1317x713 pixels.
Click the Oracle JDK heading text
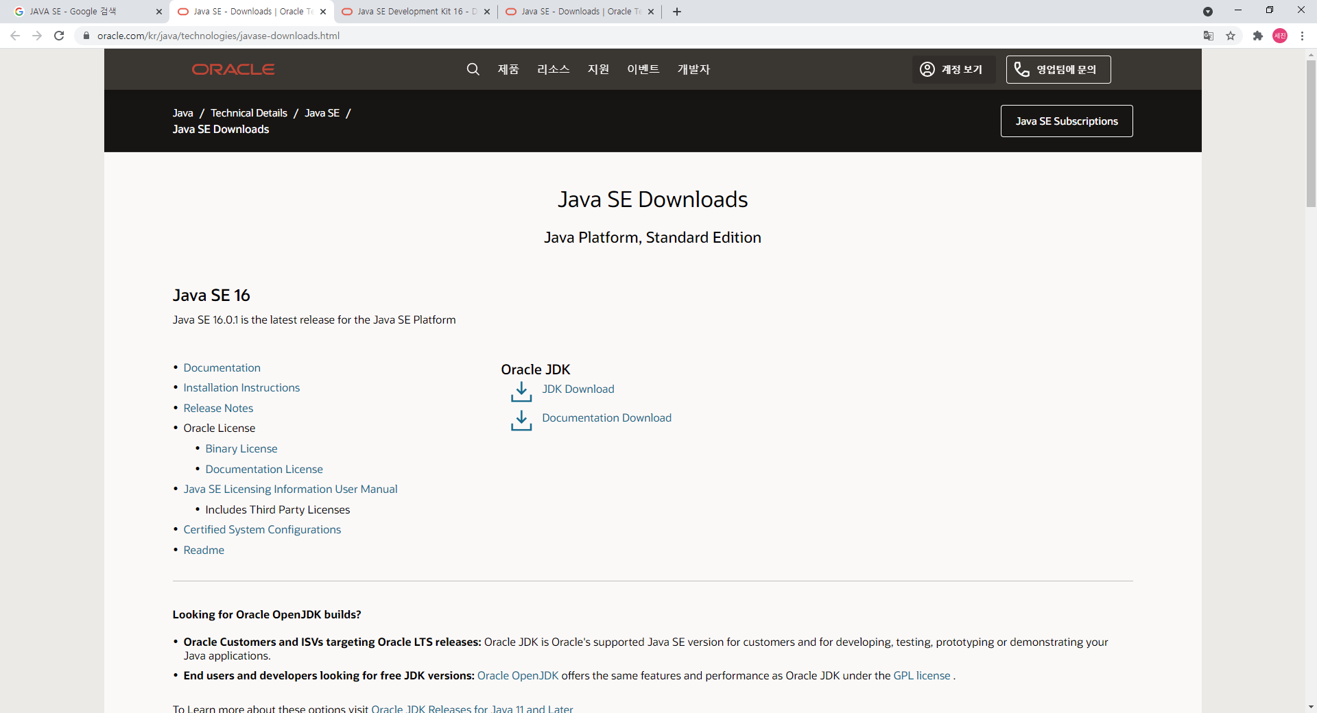click(x=536, y=370)
